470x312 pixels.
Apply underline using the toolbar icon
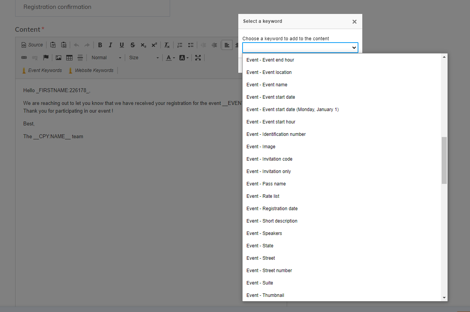click(122, 45)
